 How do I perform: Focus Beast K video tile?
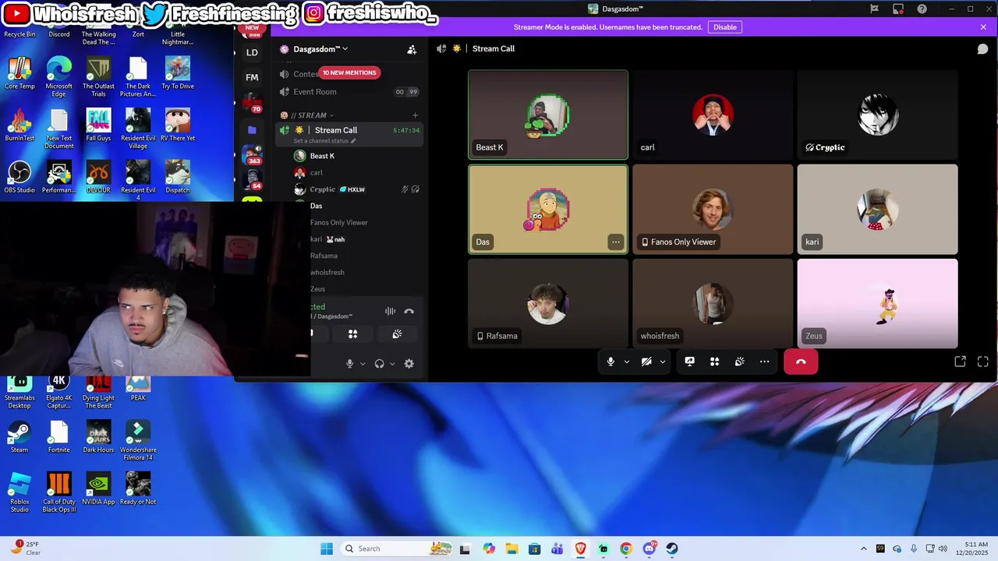548,115
